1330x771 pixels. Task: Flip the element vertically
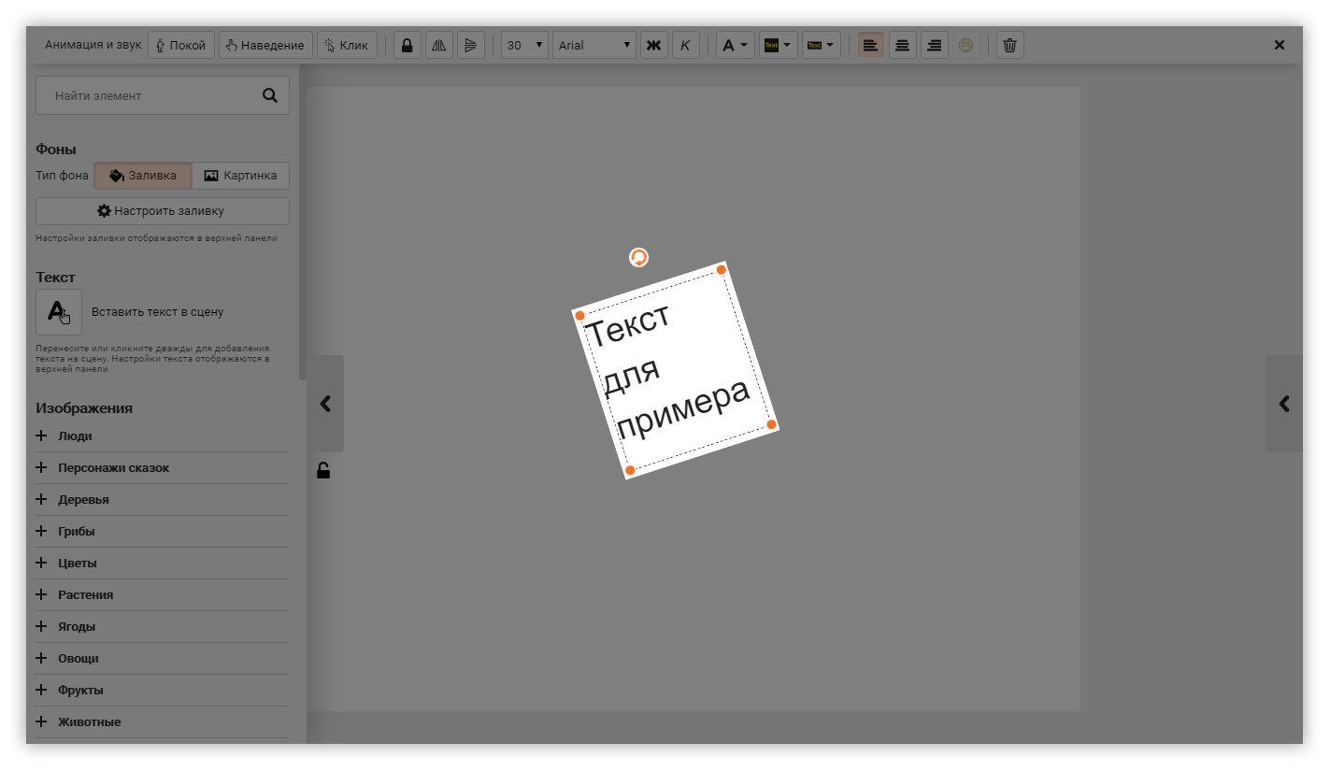pyautogui.click(x=470, y=45)
